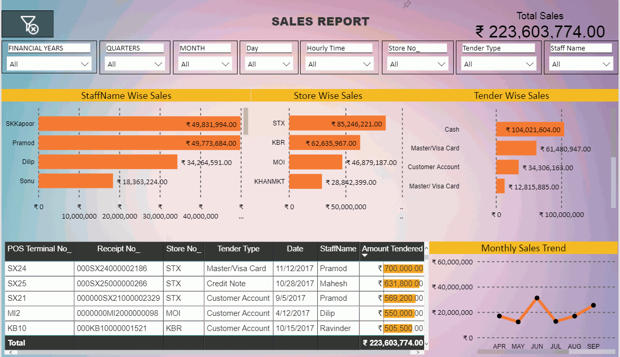Screen dimensions: 620x357
Task: Click the Store No_ column header
Action: (x=183, y=249)
